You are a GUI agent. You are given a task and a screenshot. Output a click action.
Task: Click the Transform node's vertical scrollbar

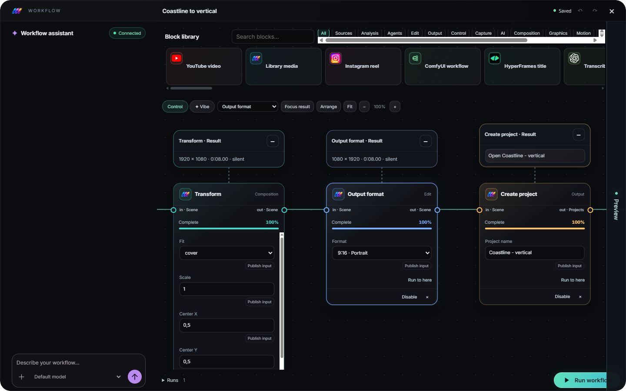[x=282, y=298]
